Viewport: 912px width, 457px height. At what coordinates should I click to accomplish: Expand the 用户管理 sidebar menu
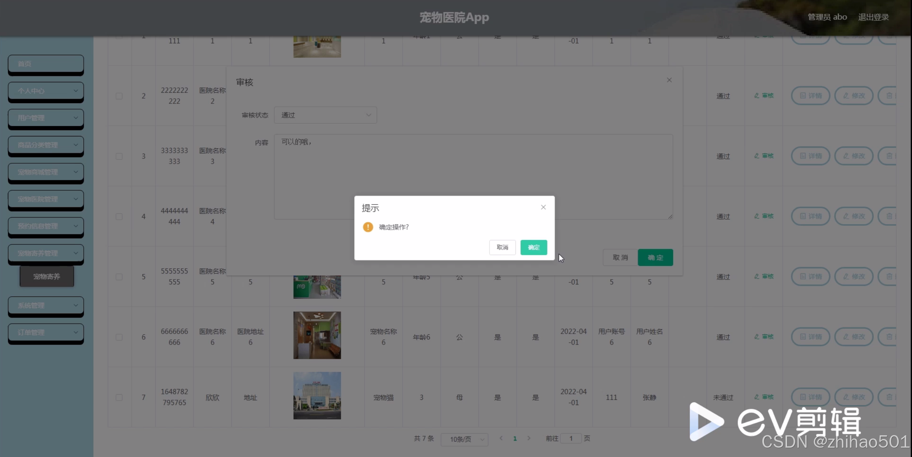[x=46, y=118]
